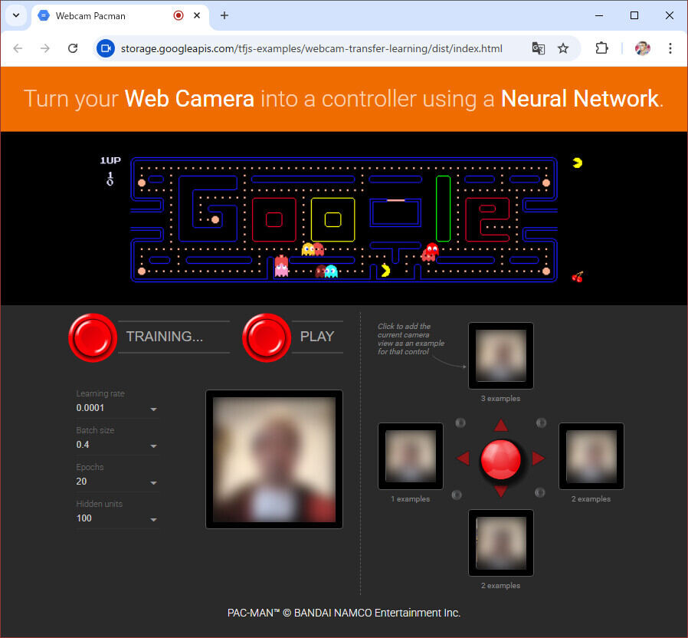The image size is (688, 638).
Task: Click the orange page header title
Action: (343, 99)
